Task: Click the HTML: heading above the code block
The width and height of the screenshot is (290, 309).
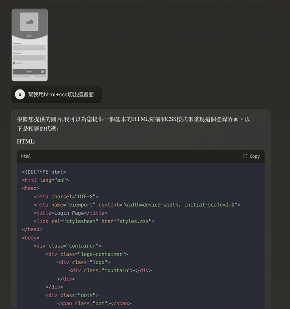Action: [x=26, y=141]
